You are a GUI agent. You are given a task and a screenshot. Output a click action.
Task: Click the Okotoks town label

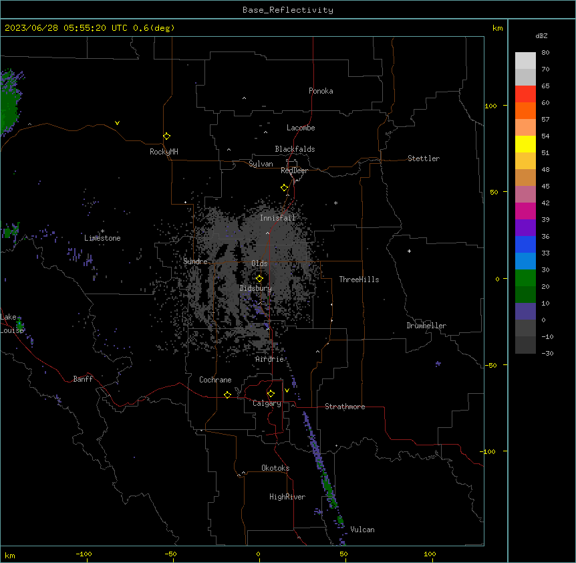[275, 468]
